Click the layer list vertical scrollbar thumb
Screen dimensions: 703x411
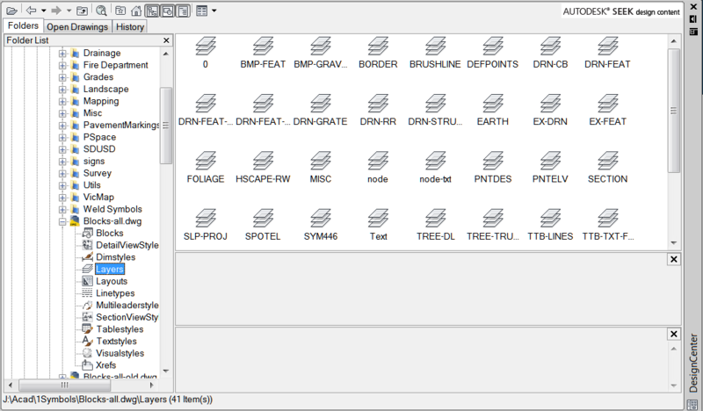pos(673,111)
